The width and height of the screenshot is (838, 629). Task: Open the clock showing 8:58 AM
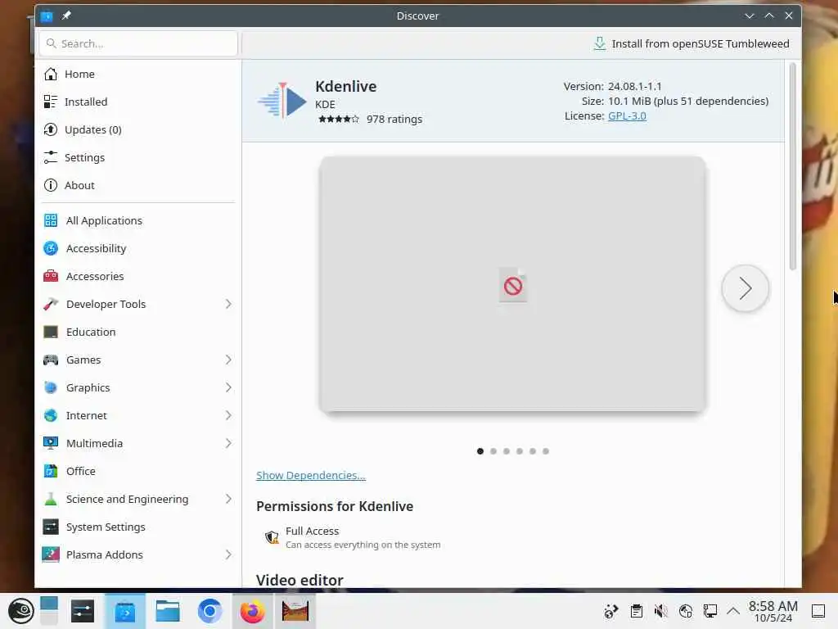(773, 611)
